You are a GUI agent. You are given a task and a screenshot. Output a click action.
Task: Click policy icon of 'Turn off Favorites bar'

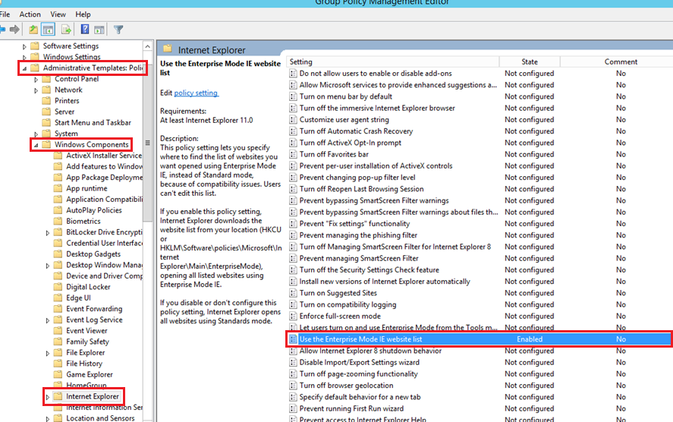pyautogui.click(x=293, y=155)
